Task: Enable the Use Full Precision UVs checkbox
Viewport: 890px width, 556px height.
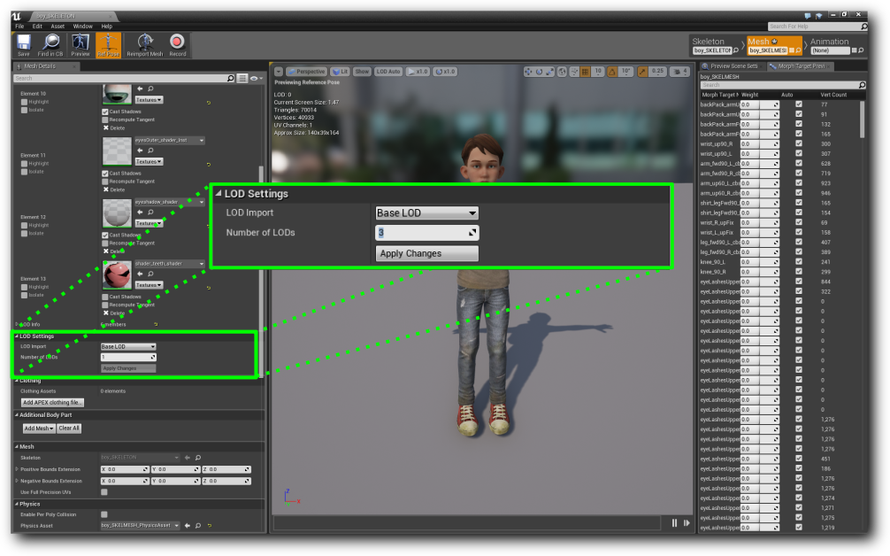Action: pyautogui.click(x=104, y=491)
